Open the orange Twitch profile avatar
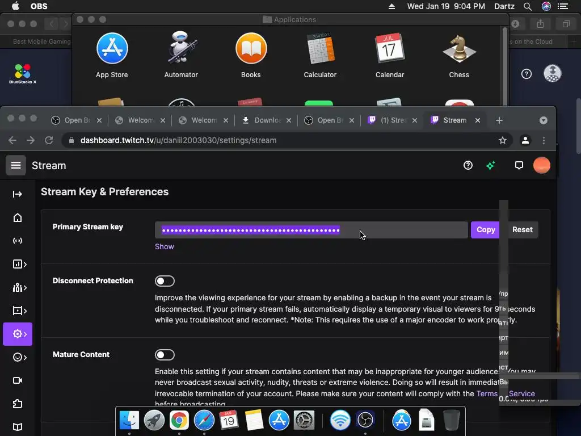The height and width of the screenshot is (436, 581). coord(542,165)
